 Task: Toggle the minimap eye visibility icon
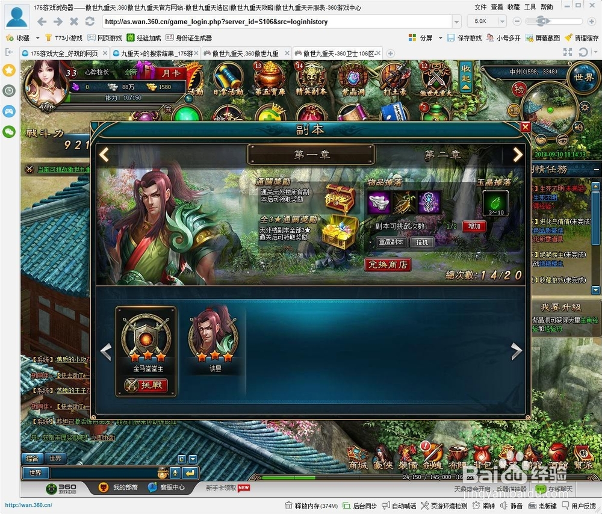point(562,140)
